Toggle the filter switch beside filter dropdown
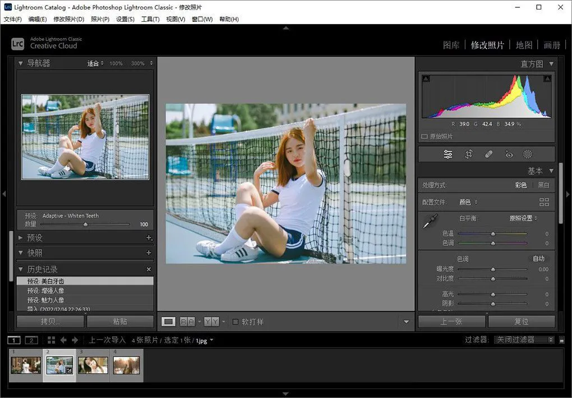572x398 pixels. pos(561,340)
